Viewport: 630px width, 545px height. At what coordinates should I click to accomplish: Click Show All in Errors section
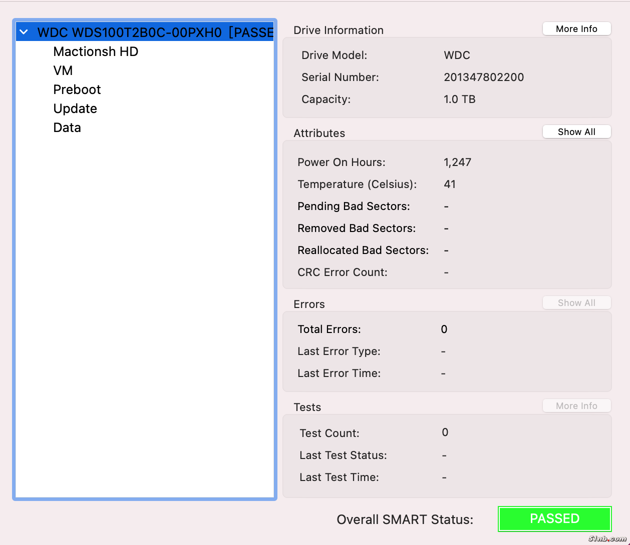tap(576, 303)
